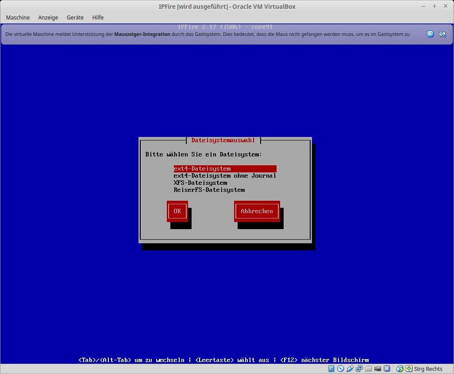
Task: Select ext4-Dateisystem ohne Journal
Action: pos(225,175)
